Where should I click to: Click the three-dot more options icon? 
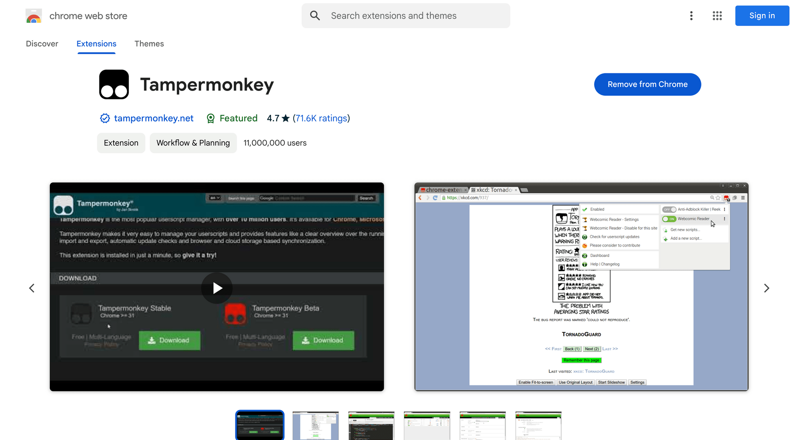(691, 16)
